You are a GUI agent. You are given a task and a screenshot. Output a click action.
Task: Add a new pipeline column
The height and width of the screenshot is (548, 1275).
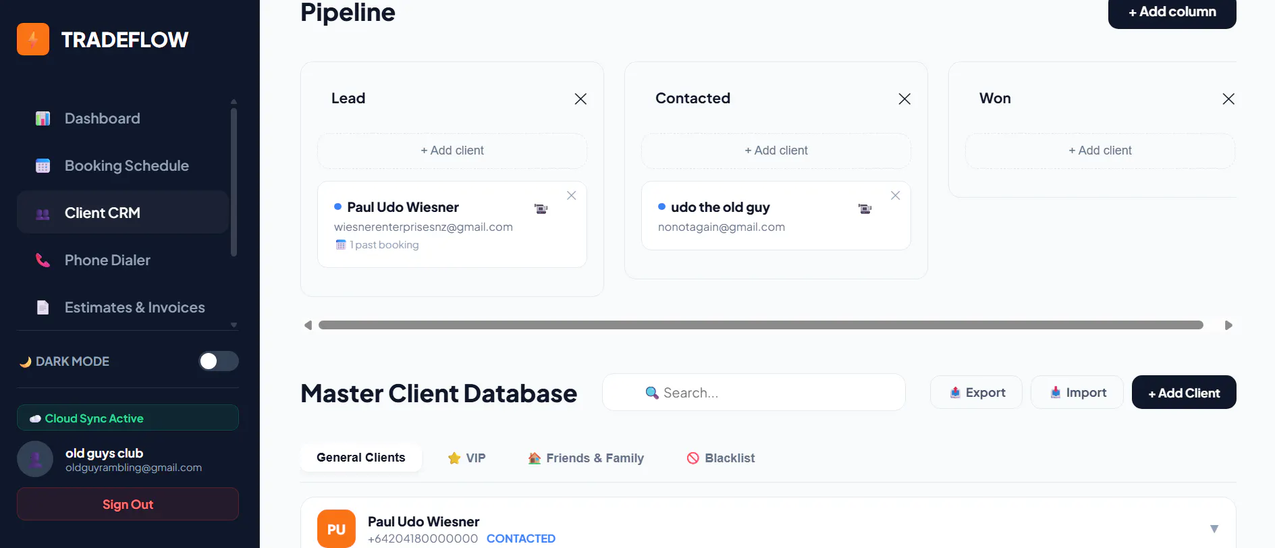click(x=1172, y=12)
